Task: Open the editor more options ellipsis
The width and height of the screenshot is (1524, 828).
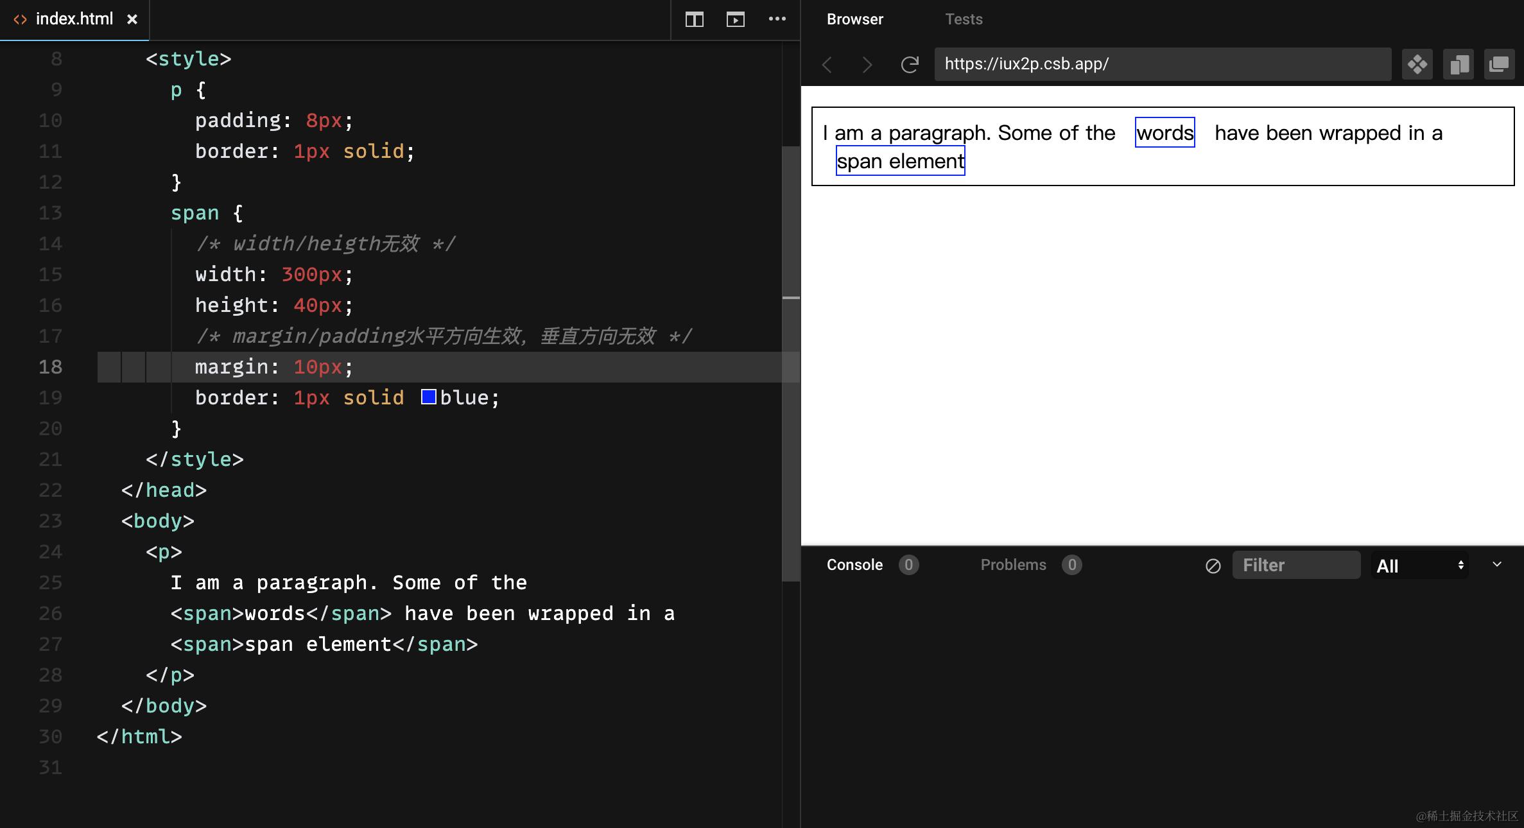Action: pyautogui.click(x=777, y=19)
